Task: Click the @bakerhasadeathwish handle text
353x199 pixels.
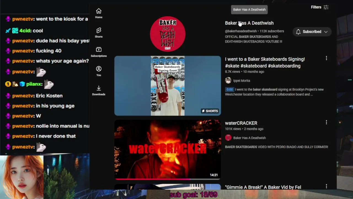Action: point(241,31)
